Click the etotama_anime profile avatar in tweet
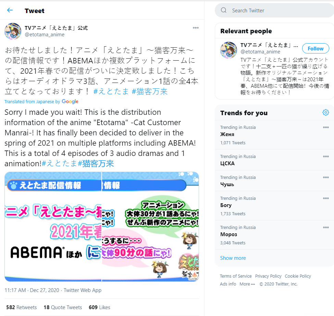This screenshot has height=316, width=334. click(x=13, y=31)
